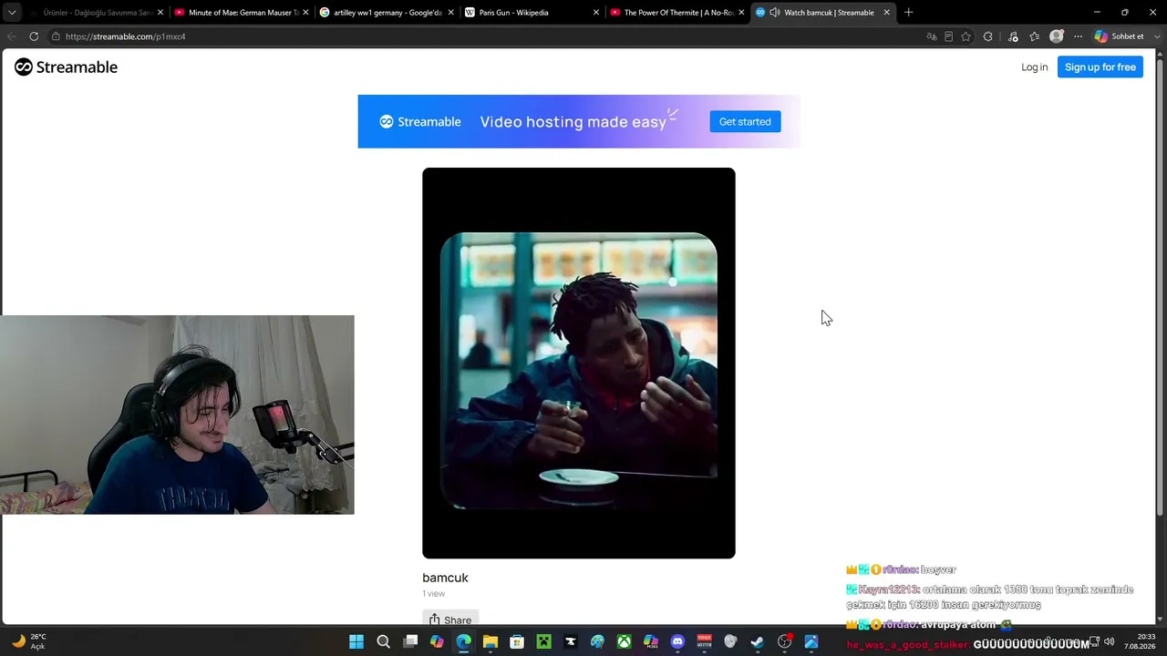Open Voicemeeter from the taskbar

tap(704, 642)
